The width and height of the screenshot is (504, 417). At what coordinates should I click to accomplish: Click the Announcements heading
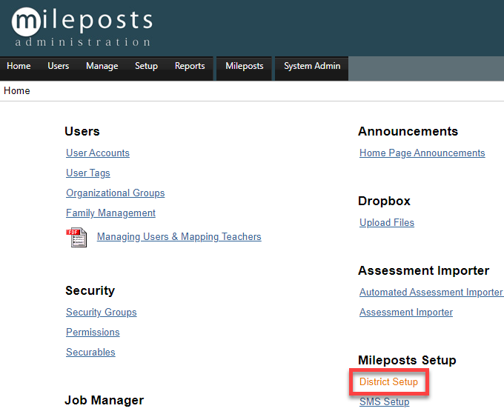point(408,131)
